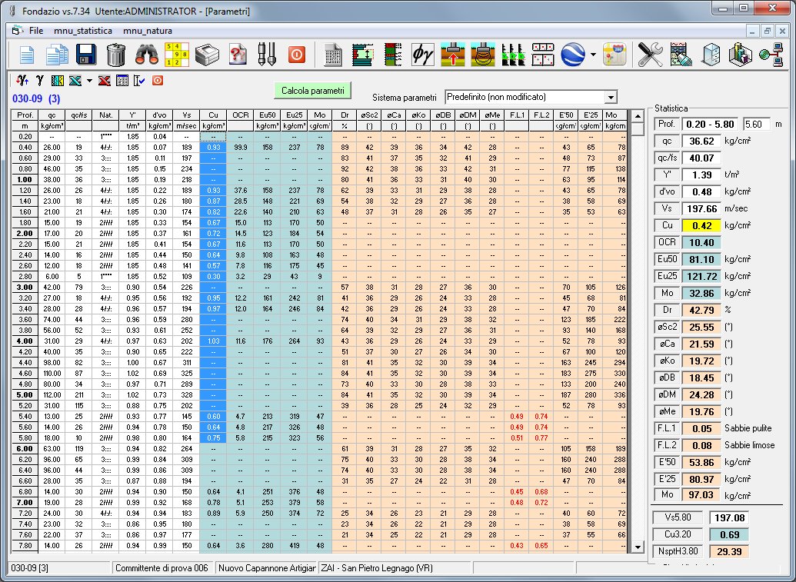Click the table scrollbar up arrow
The image size is (796, 582).
click(x=638, y=115)
